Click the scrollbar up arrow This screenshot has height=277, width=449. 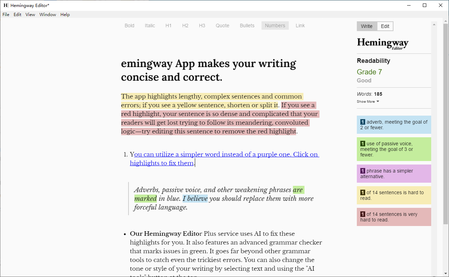[446, 21]
